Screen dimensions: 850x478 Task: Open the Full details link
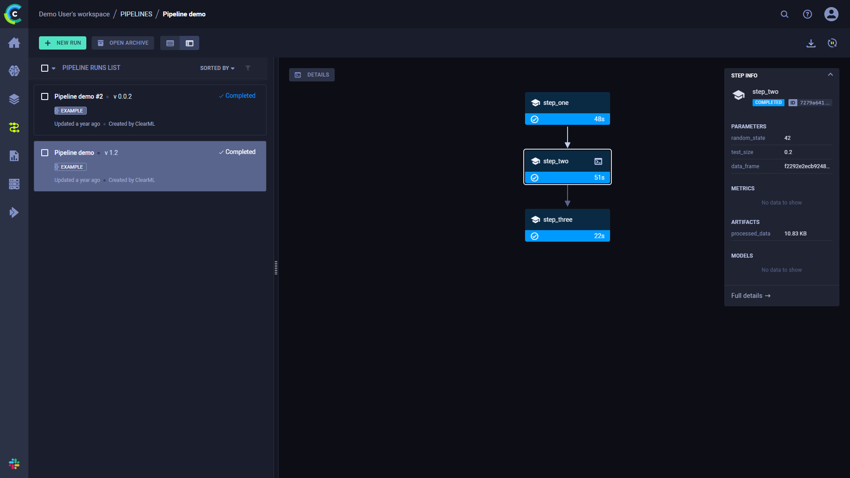point(750,296)
